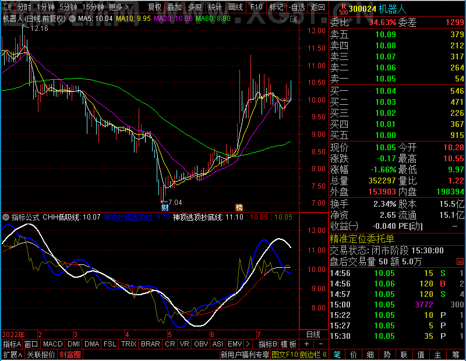Click the 精准定位委托单 link
Image resolution: width=466 pixels, height=361 pixels.
click(x=362, y=239)
